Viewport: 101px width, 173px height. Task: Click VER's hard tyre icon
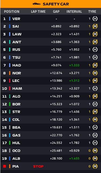(95, 19)
